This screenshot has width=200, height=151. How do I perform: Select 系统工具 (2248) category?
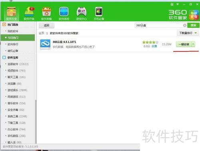click(17, 116)
